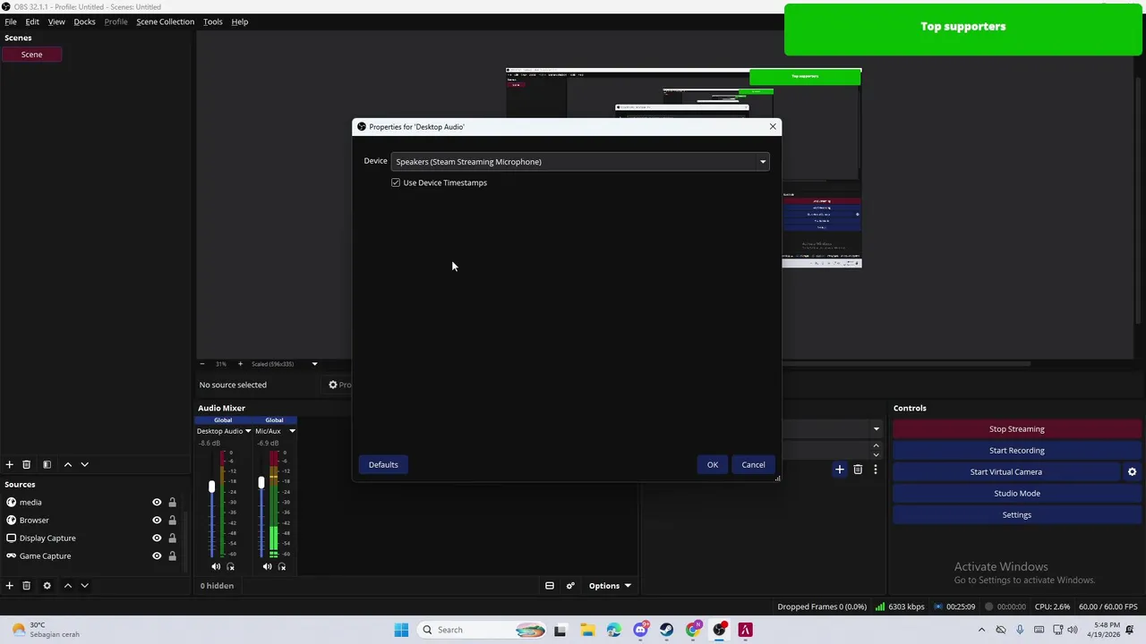The image size is (1146, 644).
Task: Toggle Desktop Audio monitoring headphone icon
Action: point(230,566)
